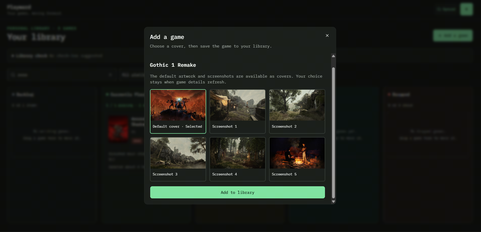Pick Screenshot 3 as the cover
Image resolution: width=481 pixels, height=232 pixels.
178,159
